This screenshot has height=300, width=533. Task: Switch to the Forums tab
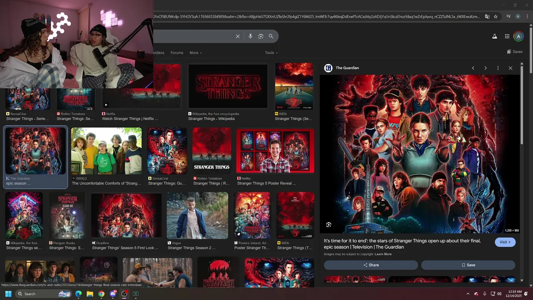pyautogui.click(x=177, y=53)
